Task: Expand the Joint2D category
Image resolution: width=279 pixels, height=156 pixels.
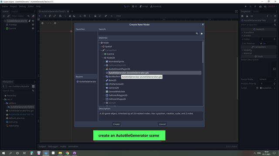Action: (x=105, y=103)
